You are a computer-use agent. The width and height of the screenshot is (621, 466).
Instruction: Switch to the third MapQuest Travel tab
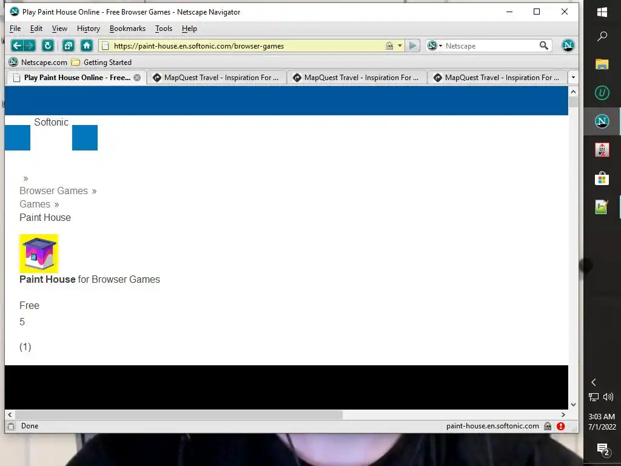[x=497, y=78]
